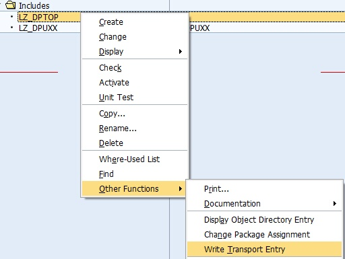The image size is (345, 259).
Task: Choose Print... in the submenu
Action: 264,189
